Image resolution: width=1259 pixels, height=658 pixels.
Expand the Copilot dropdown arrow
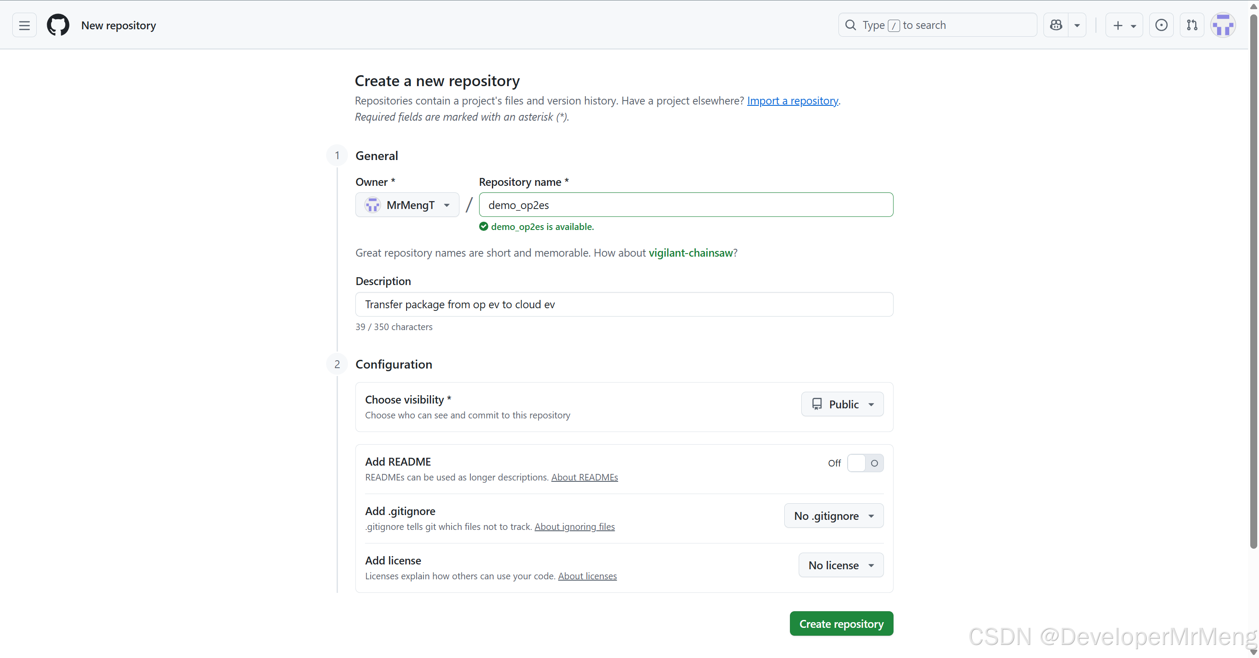coord(1077,25)
